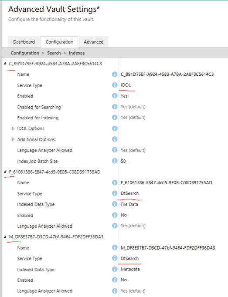This screenshot has height=297, width=228.
Task: Change DtSearch service type for F_61061386
Action: (130, 193)
